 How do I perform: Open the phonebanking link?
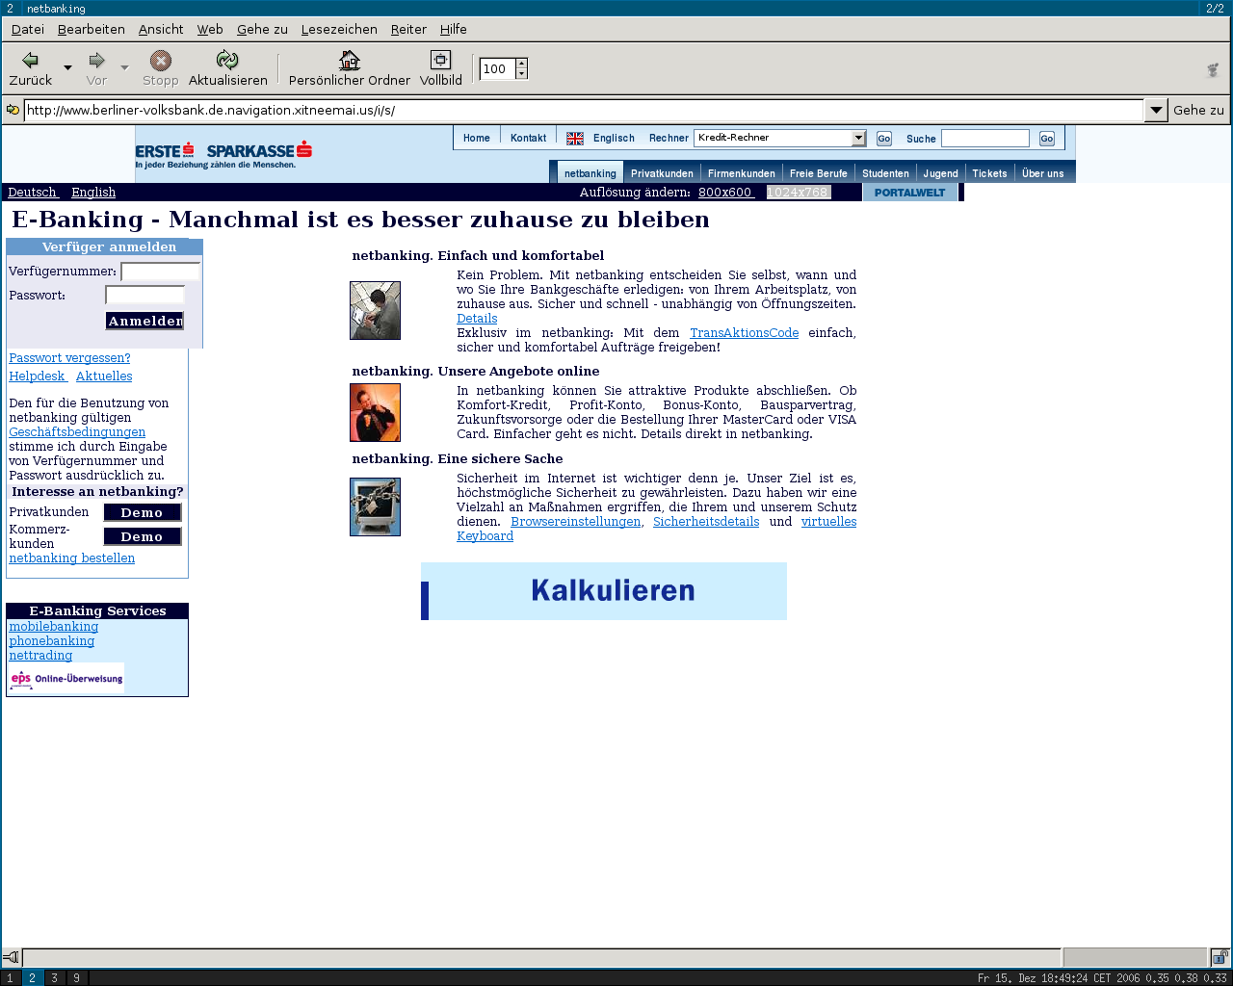click(52, 640)
